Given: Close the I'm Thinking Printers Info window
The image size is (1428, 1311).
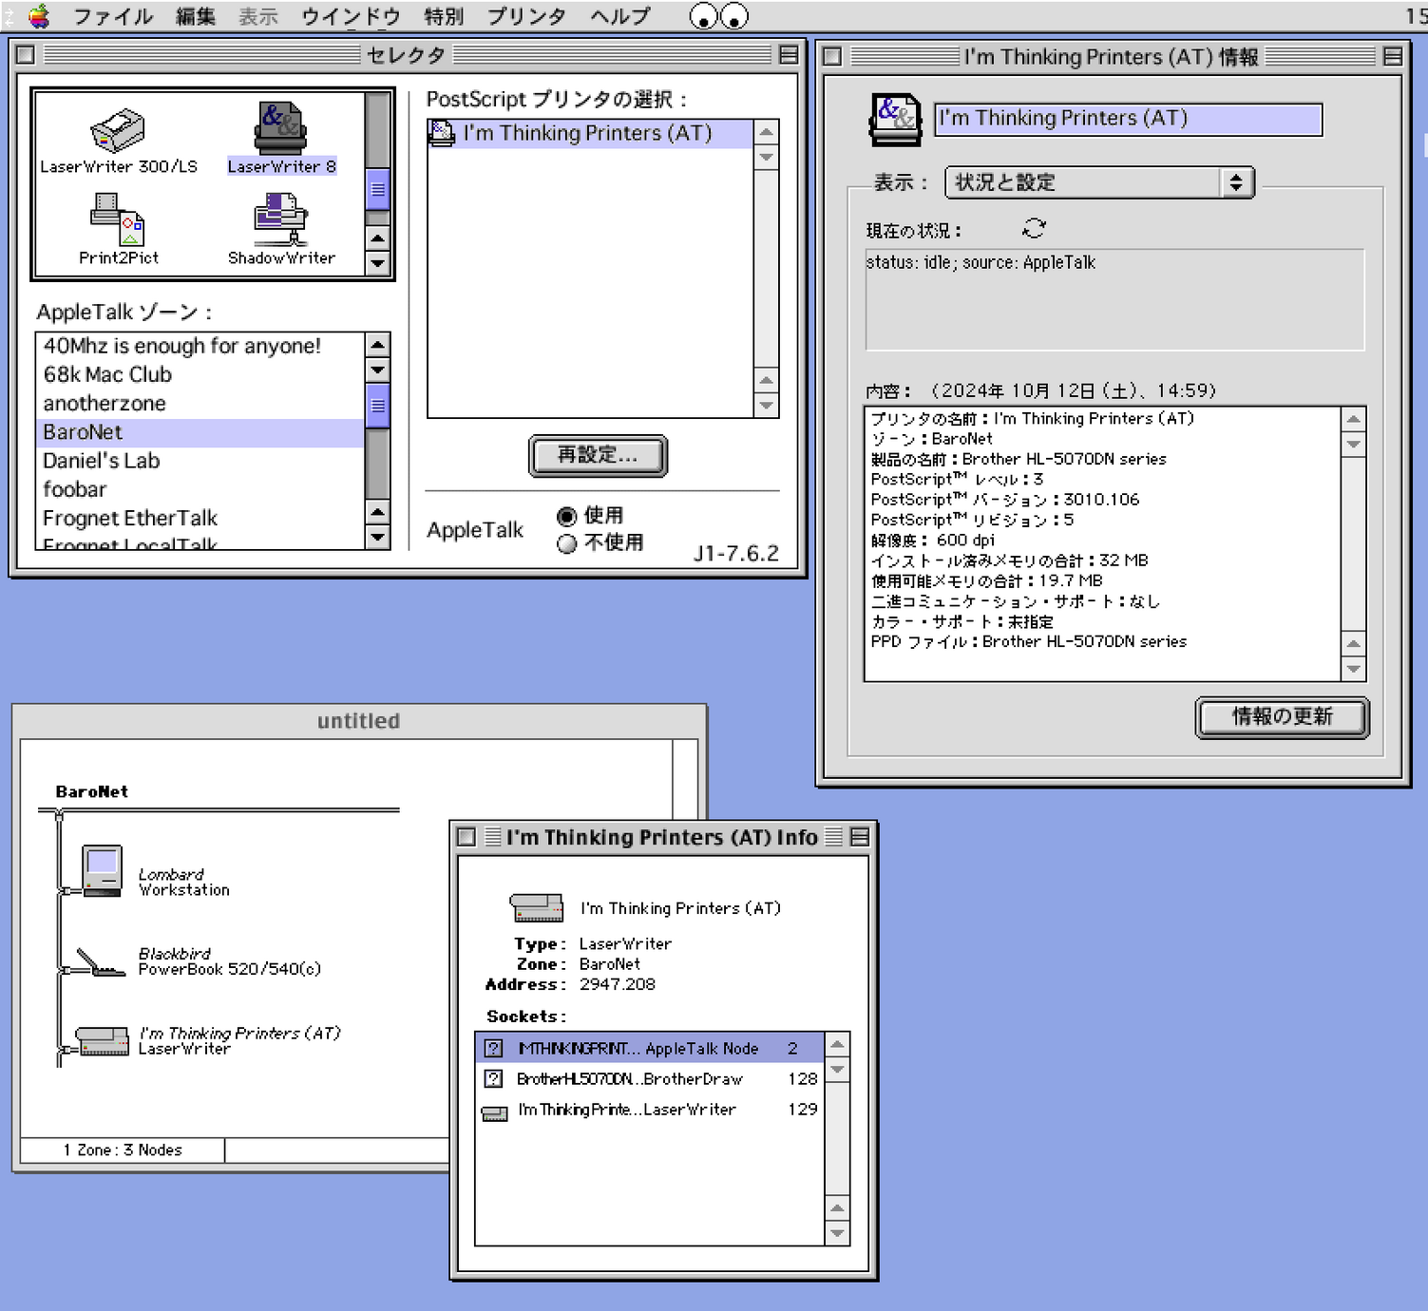Looking at the screenshot, I should point(466,837).
